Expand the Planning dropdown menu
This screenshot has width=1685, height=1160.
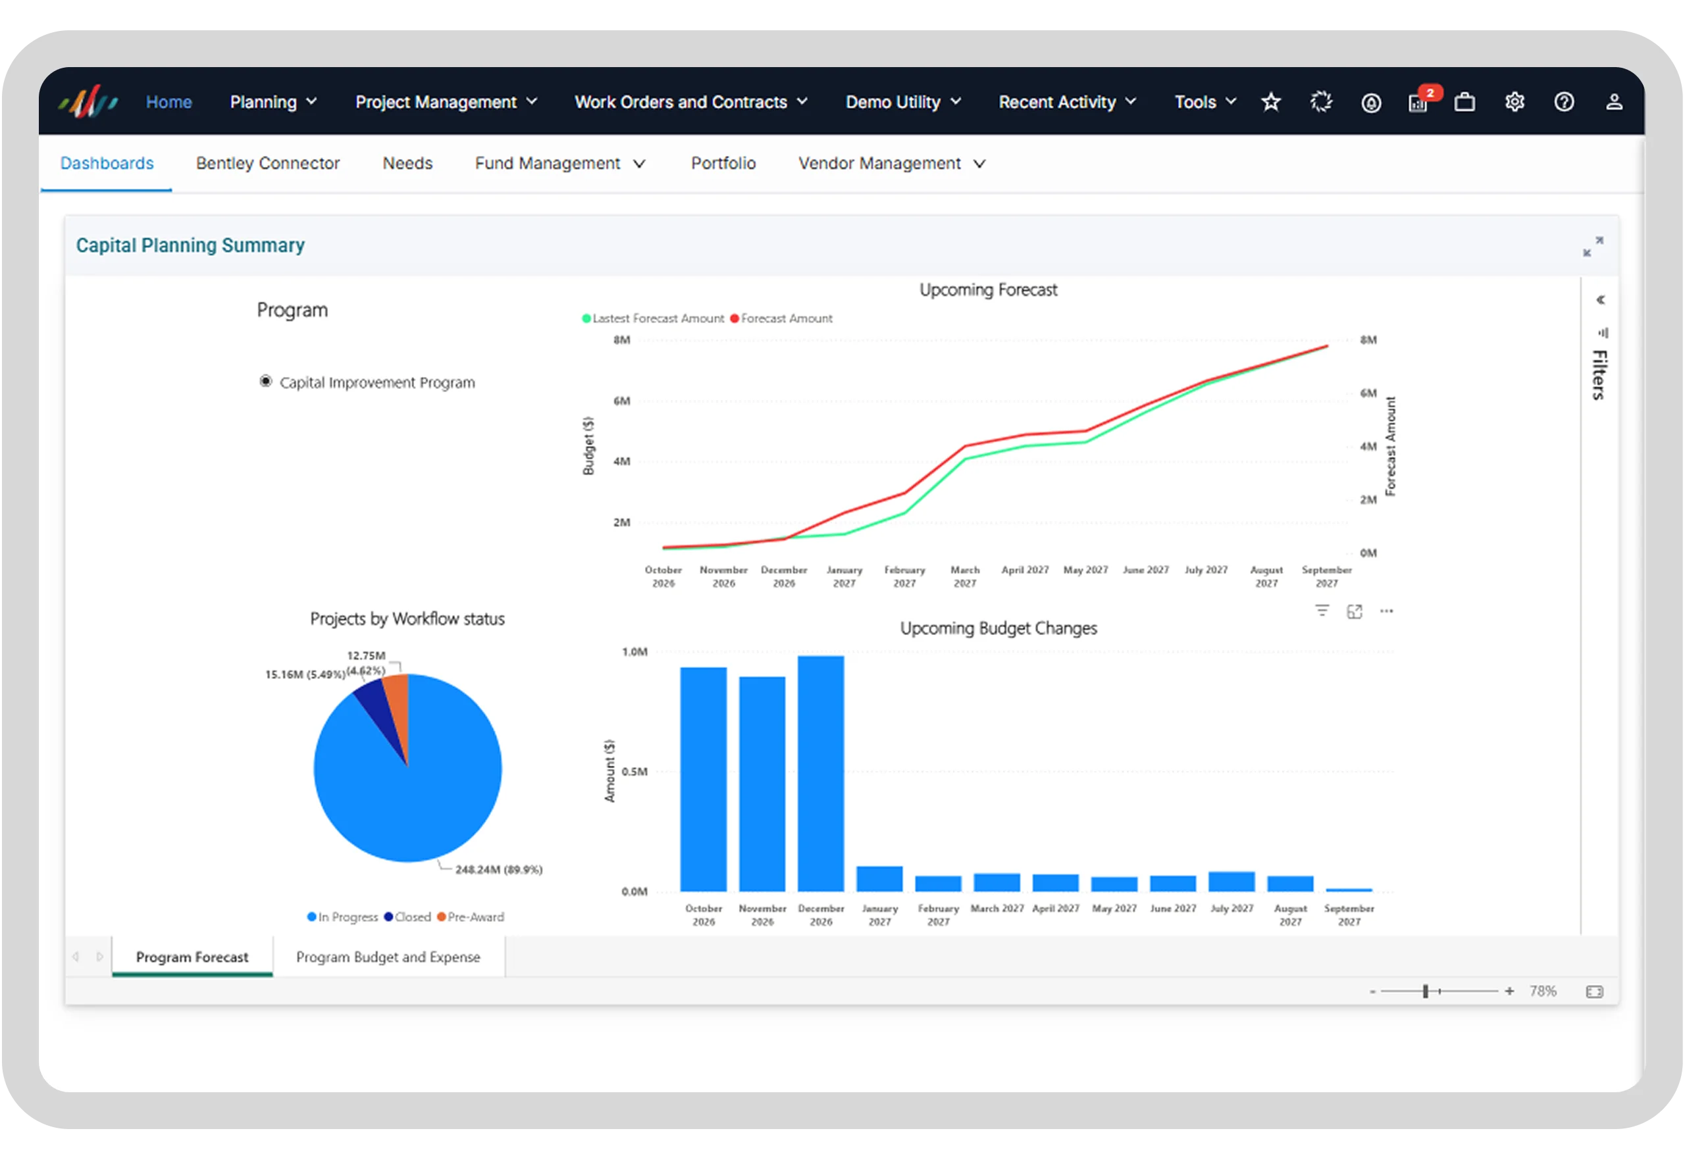pos(273,102)
